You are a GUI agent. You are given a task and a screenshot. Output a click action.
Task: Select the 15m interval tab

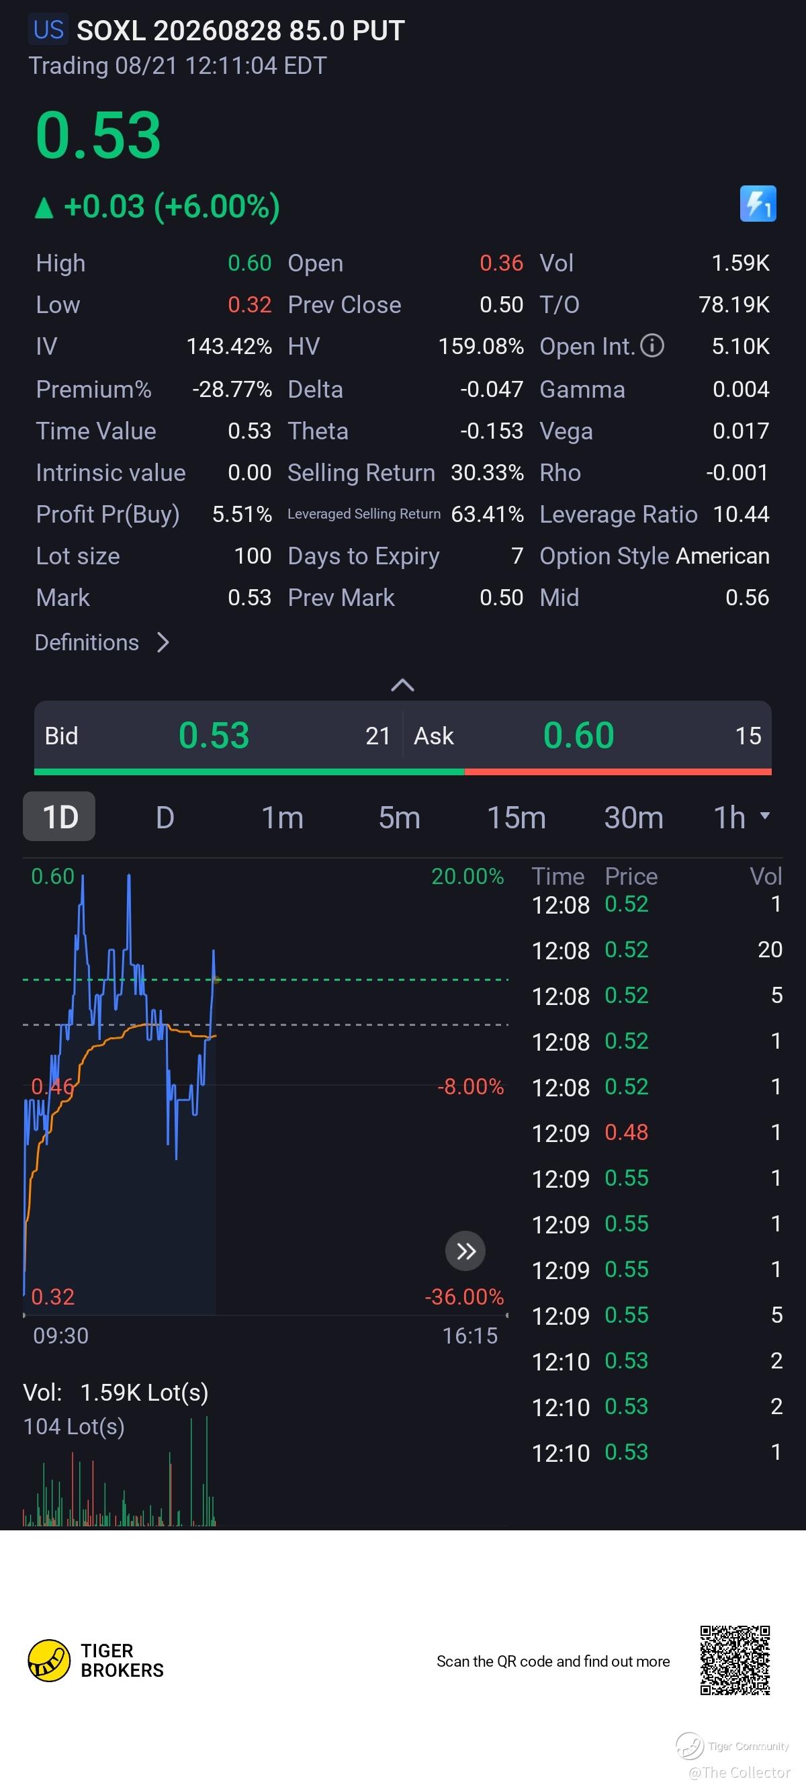[x=516, y=817]
